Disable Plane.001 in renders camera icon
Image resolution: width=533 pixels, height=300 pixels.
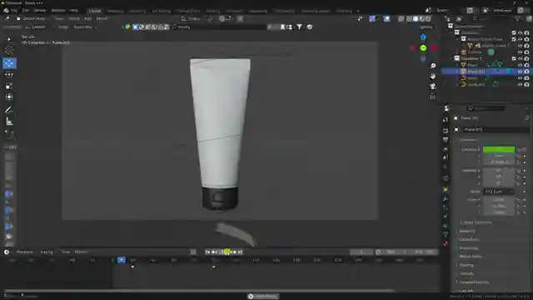click(x=526, y=72)
